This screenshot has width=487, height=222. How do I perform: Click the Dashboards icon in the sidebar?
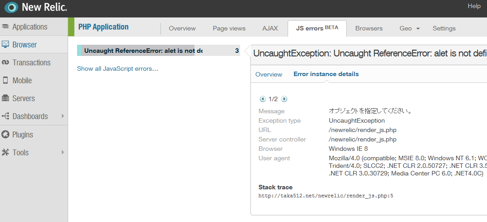(x=5, y=116)
